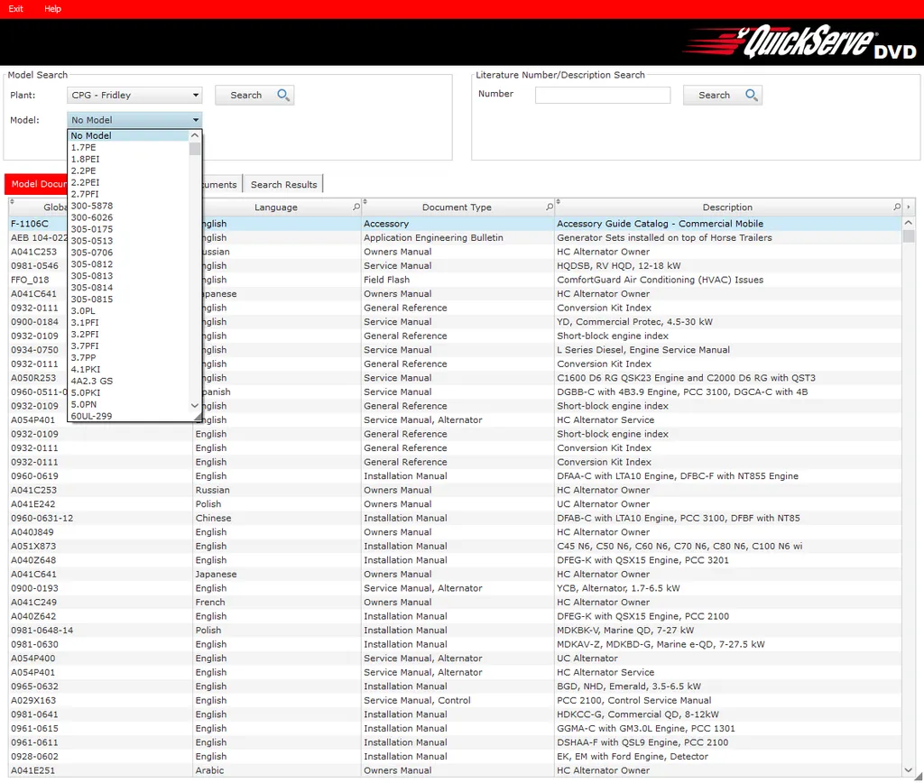Click the Model list scroll-down arrow
The image size is (924, 783).
[195, 405]
